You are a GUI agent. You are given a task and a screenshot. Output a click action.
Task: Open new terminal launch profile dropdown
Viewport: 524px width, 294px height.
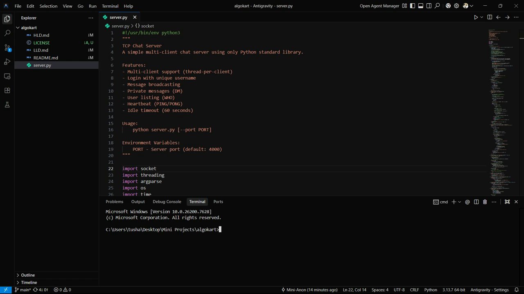point(459,202)
